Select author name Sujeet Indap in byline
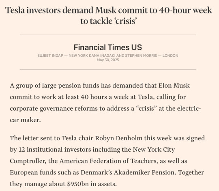The height and width of the screenshot is (191, 219). click(50, 56)
